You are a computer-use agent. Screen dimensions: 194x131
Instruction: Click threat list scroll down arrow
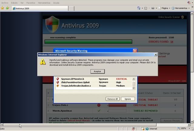134,88
